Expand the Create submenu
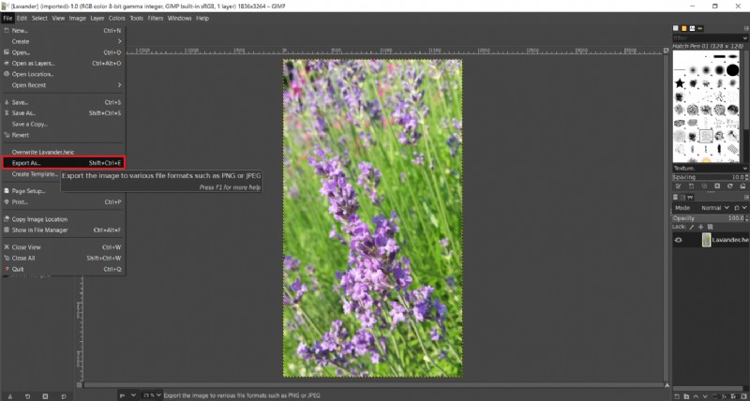750x401 pixels. (x=21, y=40)
